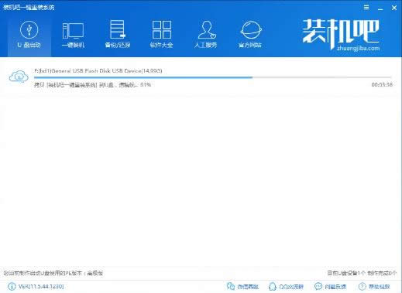Close the 装机吧 window

[394, 8]
